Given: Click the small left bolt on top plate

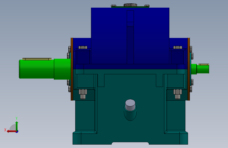Looking at the screenshot, I should tap(114, 6).
